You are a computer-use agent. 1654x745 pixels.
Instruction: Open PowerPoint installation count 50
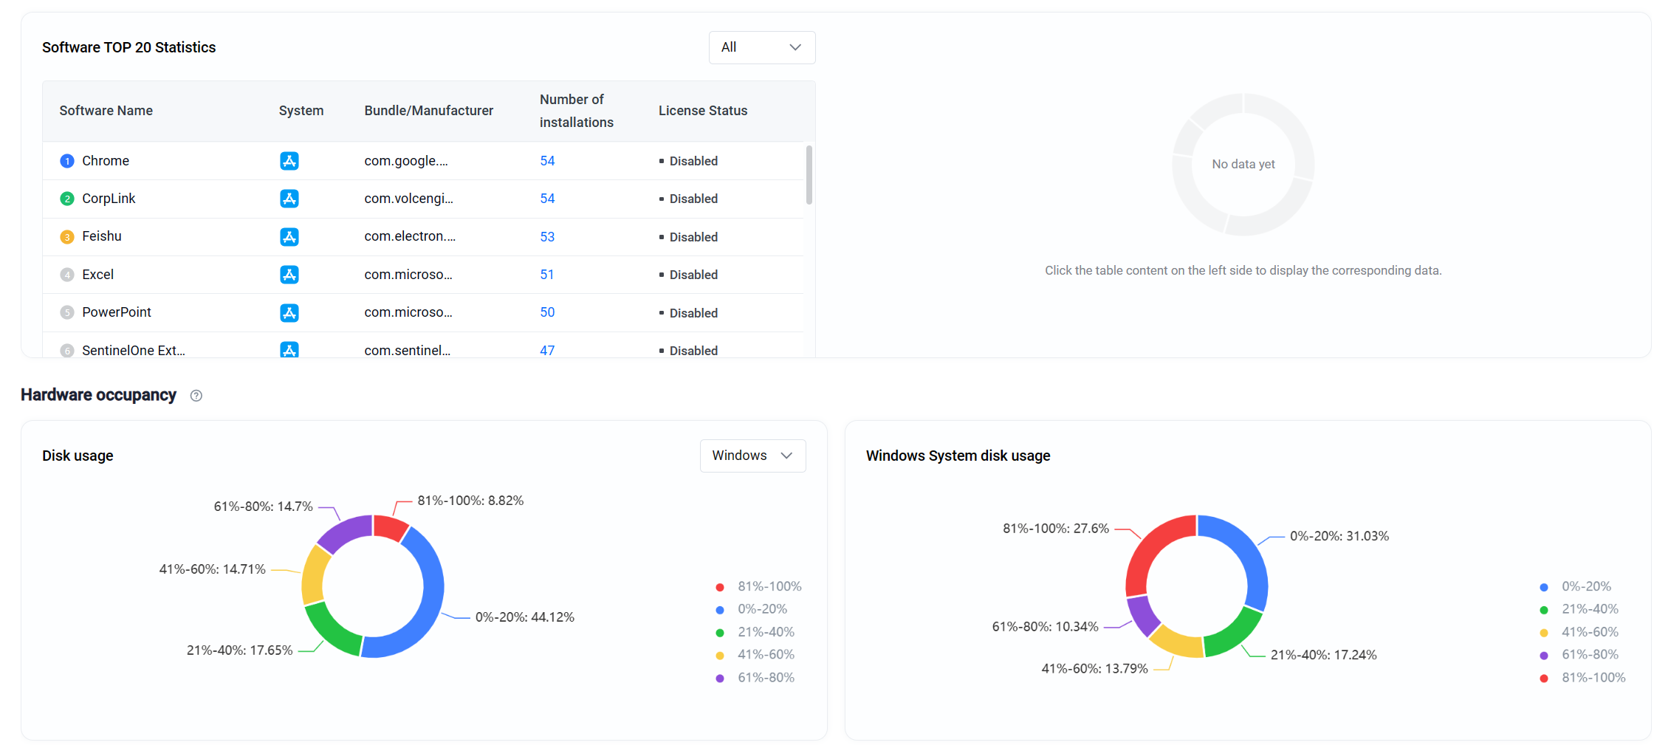[547, 312]
